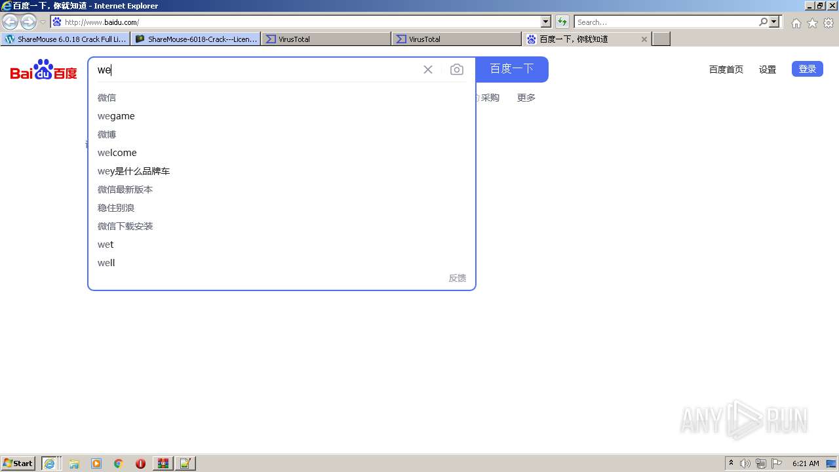
Task: Open the 采购 link
Action: [490, 98]
